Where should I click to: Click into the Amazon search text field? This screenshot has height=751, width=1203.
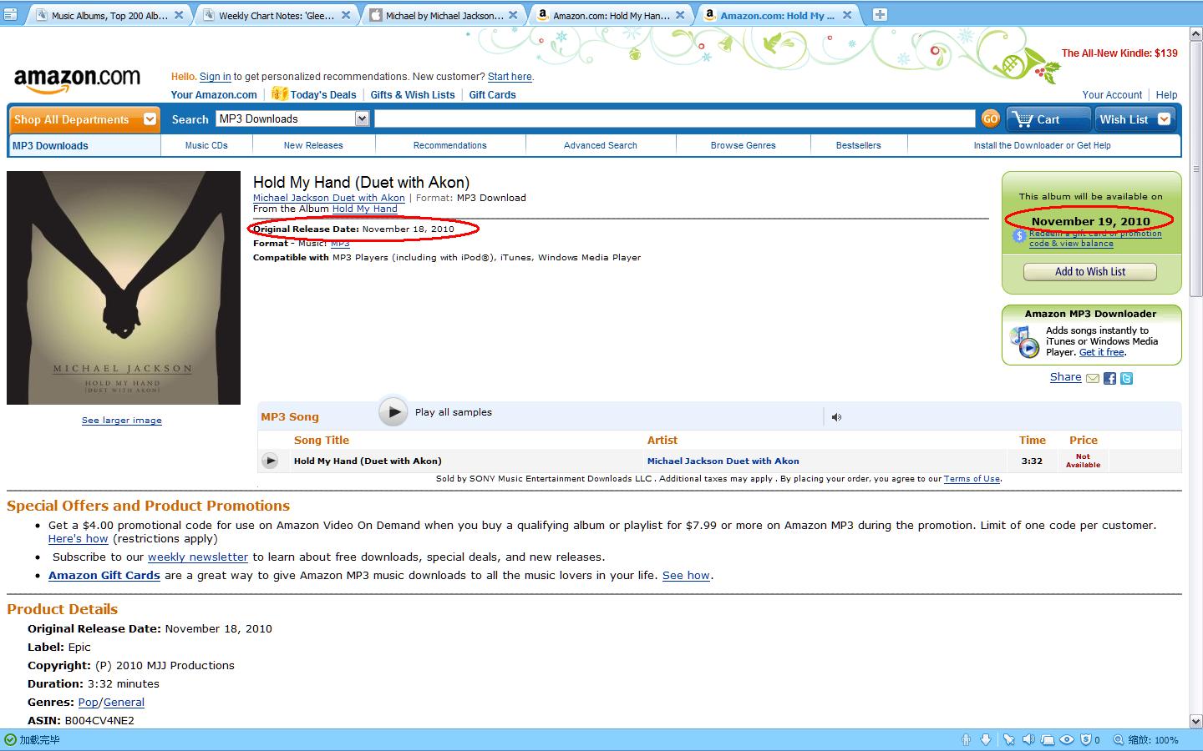point(673,119)
